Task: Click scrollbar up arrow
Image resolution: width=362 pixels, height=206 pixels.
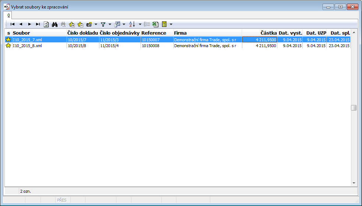Action: [x=354, y=33]
